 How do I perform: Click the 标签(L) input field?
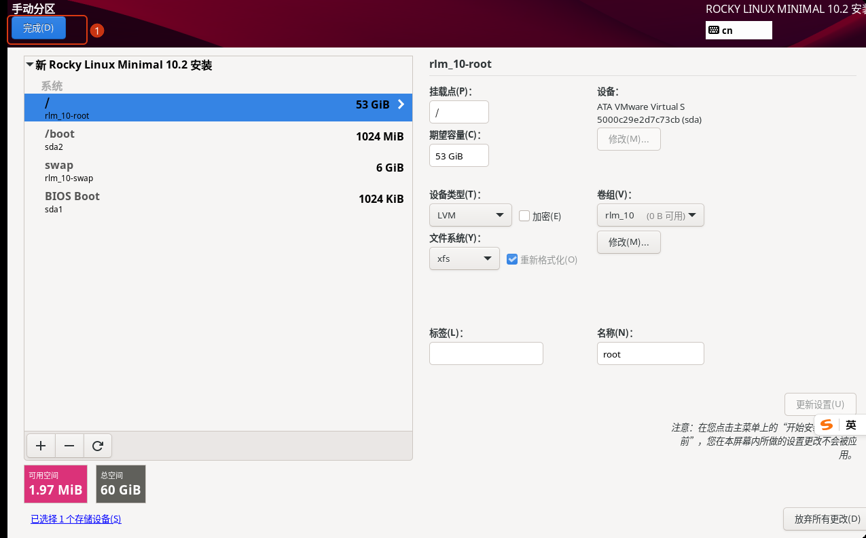486,353
